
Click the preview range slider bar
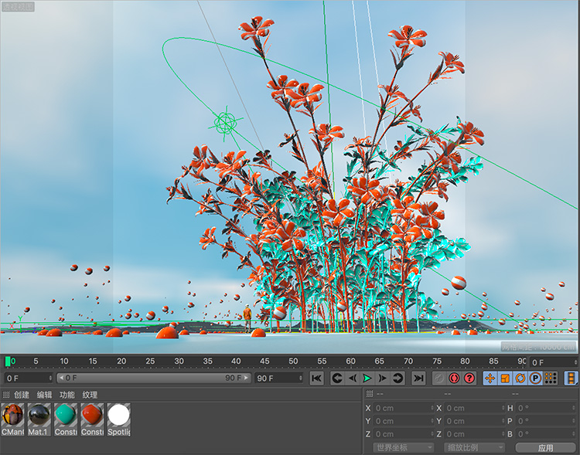pyautogui.click(x=154, y=378)
